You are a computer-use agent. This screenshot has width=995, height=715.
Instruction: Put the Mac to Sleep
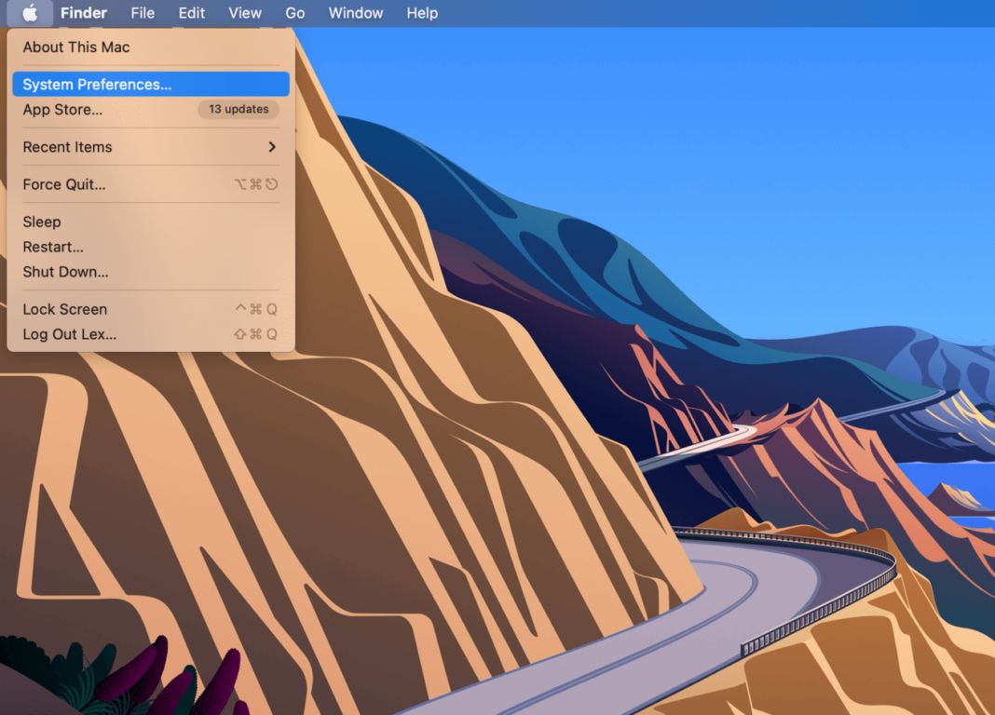click(x=42, y=222)
